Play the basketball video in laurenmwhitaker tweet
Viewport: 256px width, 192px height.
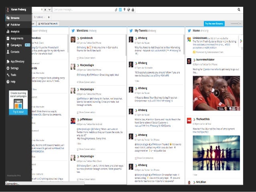pos(217,93)
